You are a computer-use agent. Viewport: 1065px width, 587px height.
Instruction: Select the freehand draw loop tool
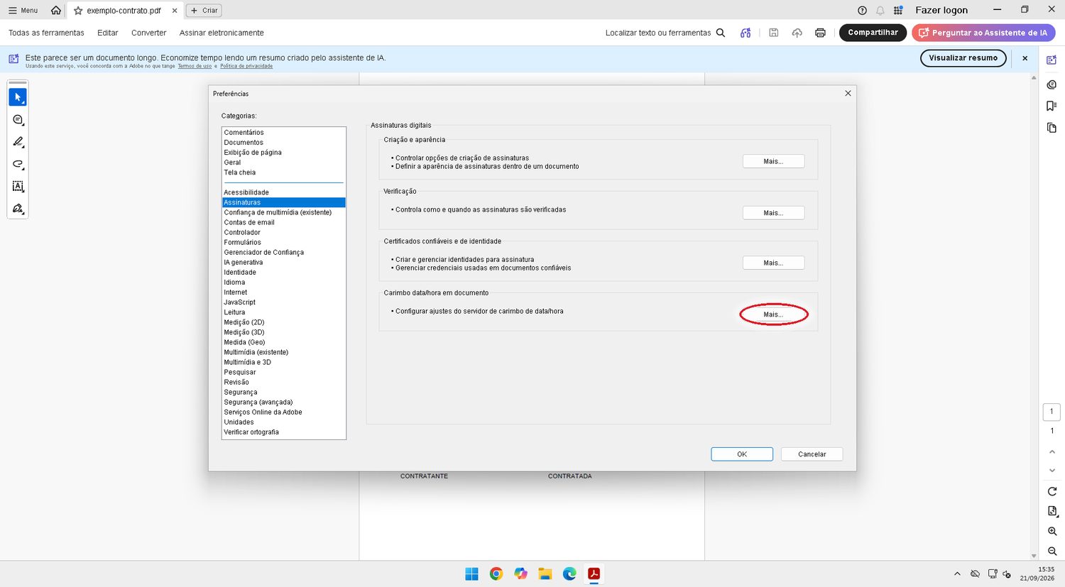click(18, 164)
